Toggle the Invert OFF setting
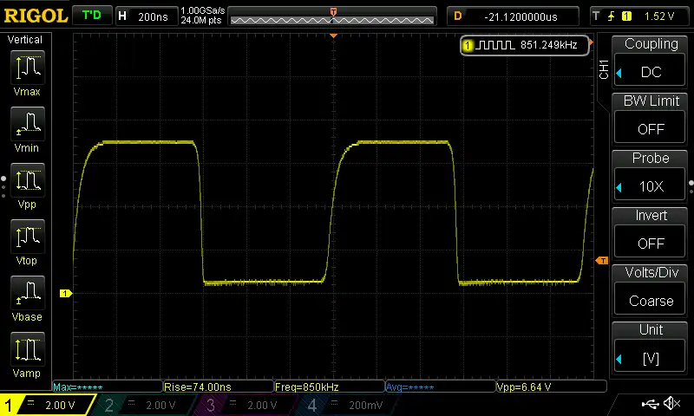The height and width of the screenshot is (416, 694). [x=651, y=234]
